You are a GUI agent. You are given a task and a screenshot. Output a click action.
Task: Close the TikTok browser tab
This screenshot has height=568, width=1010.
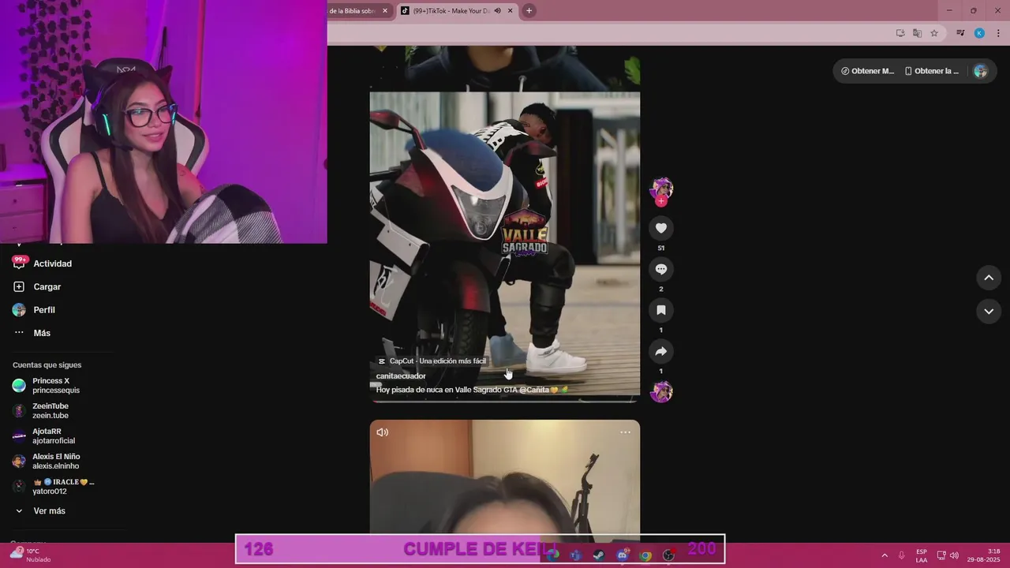(511, 11)
